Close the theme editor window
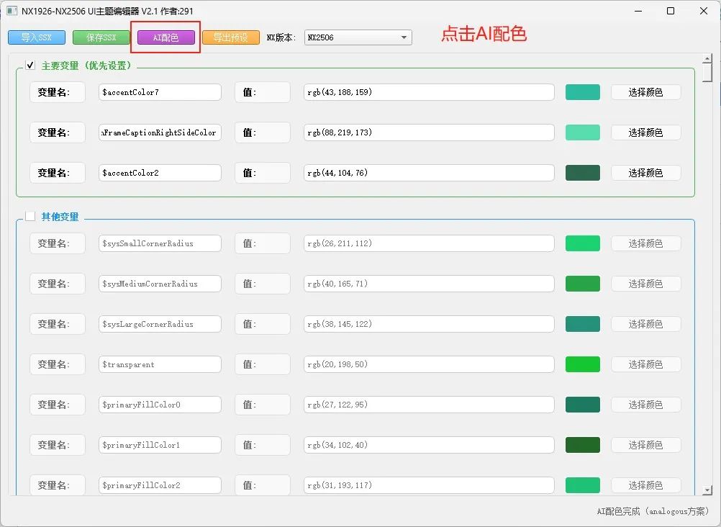The height and width of the screenshot is (527, 721). 704,11
